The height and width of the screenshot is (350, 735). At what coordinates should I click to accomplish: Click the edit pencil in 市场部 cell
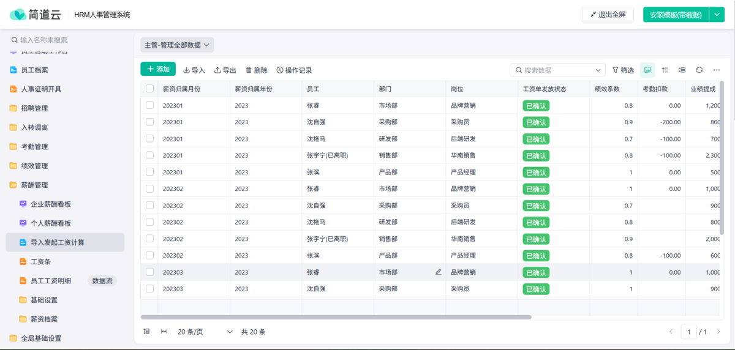click(x=438, y=272)
